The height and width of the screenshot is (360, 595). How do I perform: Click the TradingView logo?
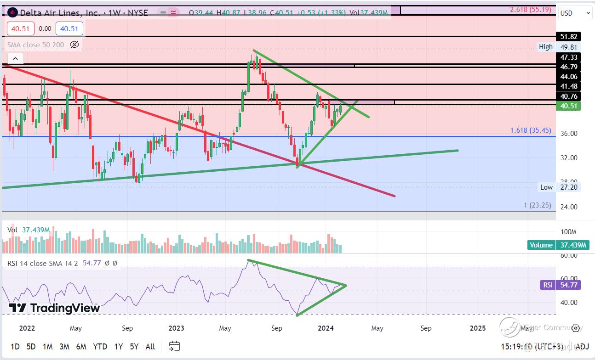click(54, 308)
